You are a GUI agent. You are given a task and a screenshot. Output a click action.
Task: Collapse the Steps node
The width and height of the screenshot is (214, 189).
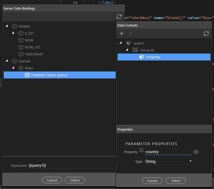13,68
